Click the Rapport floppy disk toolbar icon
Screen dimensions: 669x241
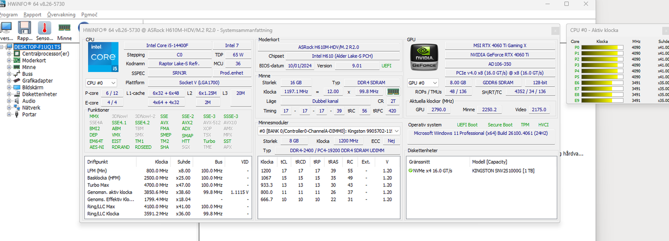point(25,27)
